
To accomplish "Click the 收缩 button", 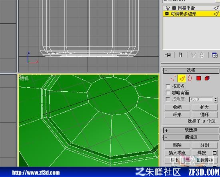I will 177,107.
